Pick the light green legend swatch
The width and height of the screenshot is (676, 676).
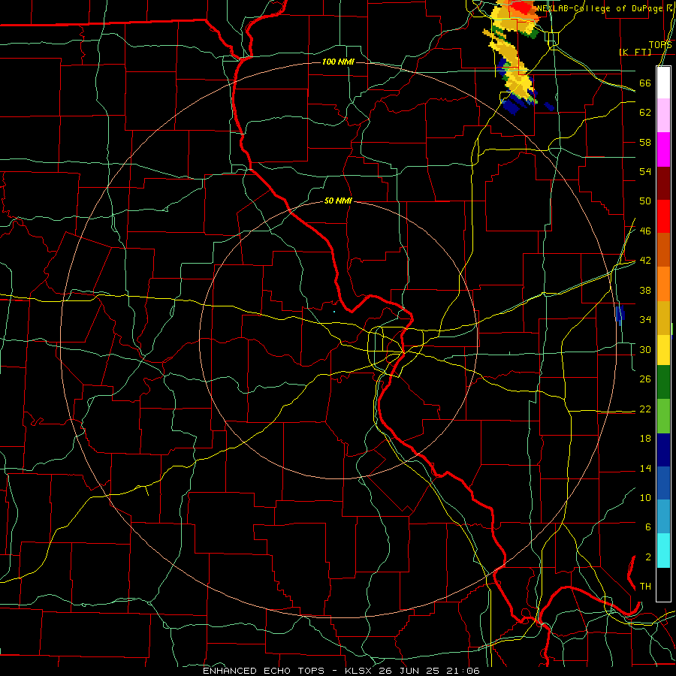click(663, 416)
